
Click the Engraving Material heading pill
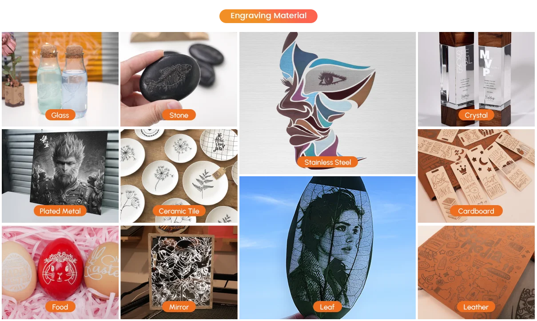[x=268, y=16]
